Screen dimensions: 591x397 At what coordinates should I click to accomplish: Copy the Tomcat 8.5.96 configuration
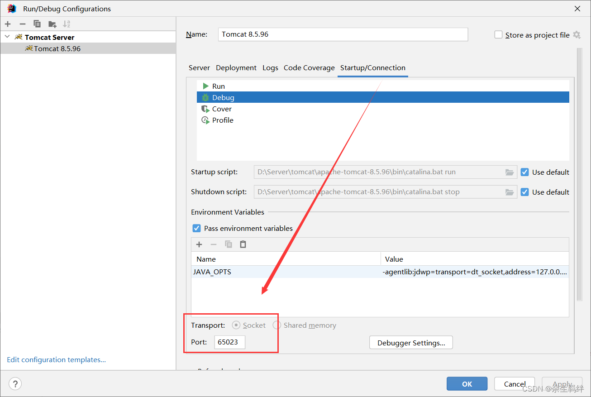click(x=37, y=24)
